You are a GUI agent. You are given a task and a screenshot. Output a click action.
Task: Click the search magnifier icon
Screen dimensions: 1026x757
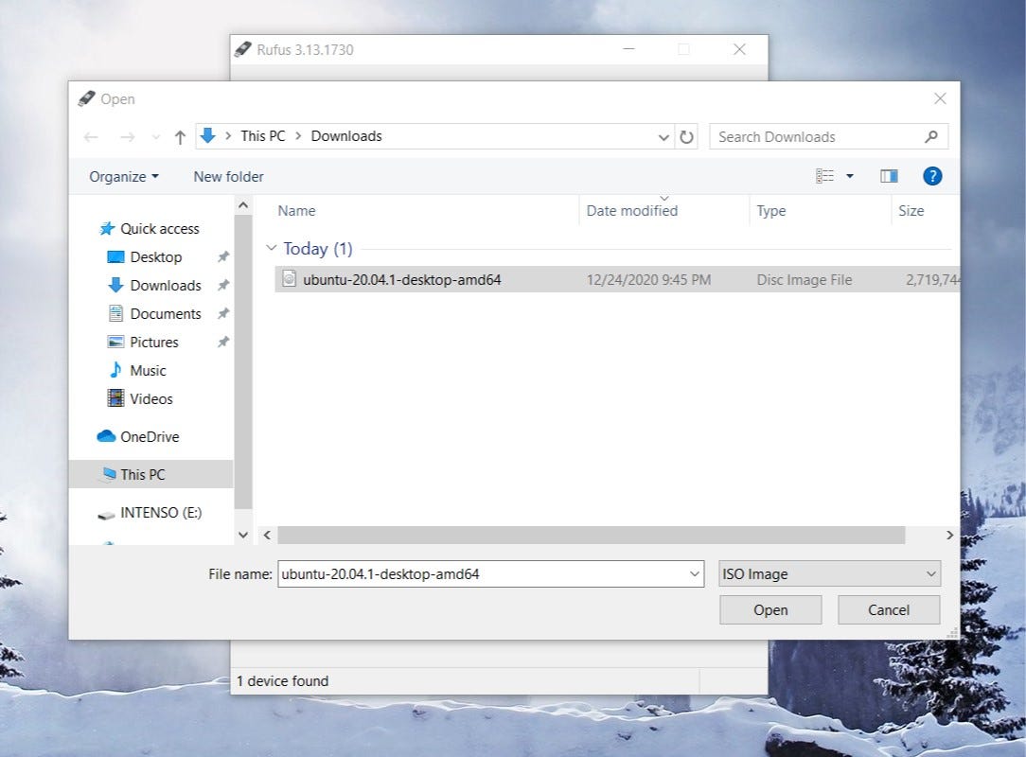click(931, 136)
